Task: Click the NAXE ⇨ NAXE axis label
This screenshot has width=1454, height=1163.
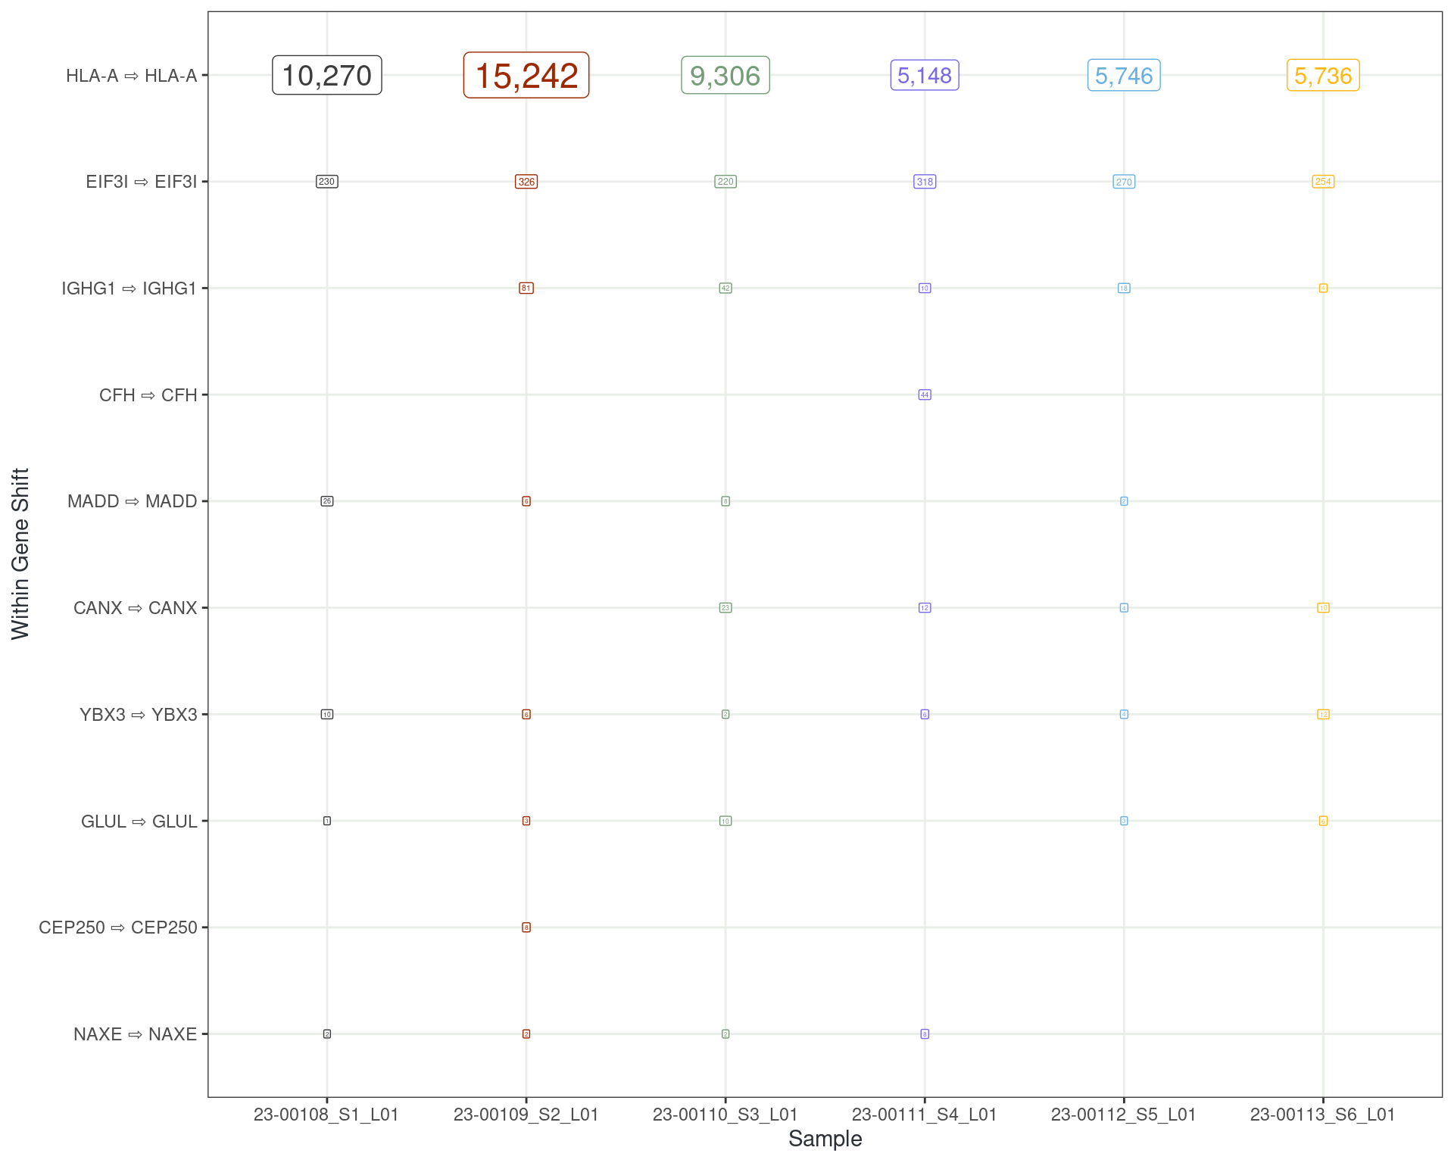Action: (x=135, y=1034)
